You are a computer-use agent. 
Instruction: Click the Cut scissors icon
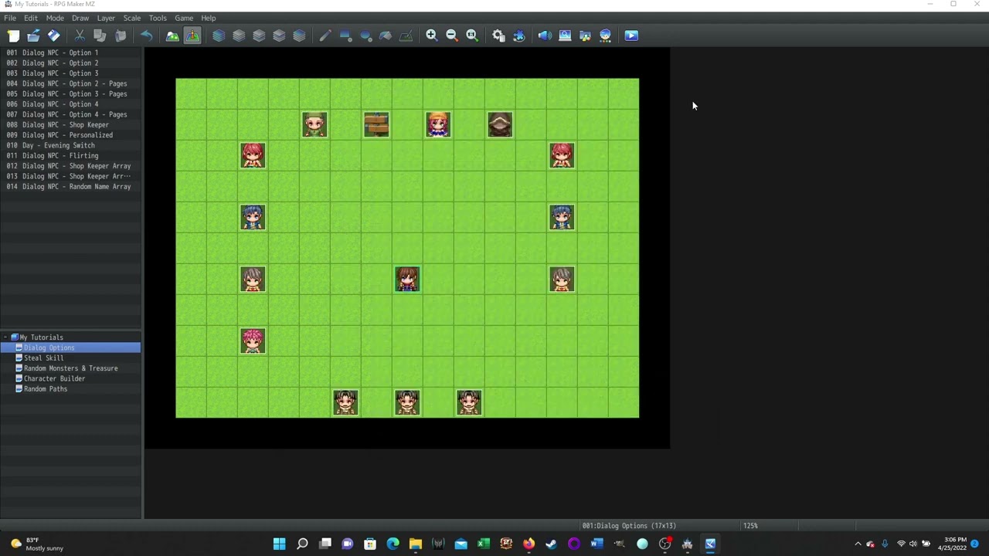tap(80, 36)
